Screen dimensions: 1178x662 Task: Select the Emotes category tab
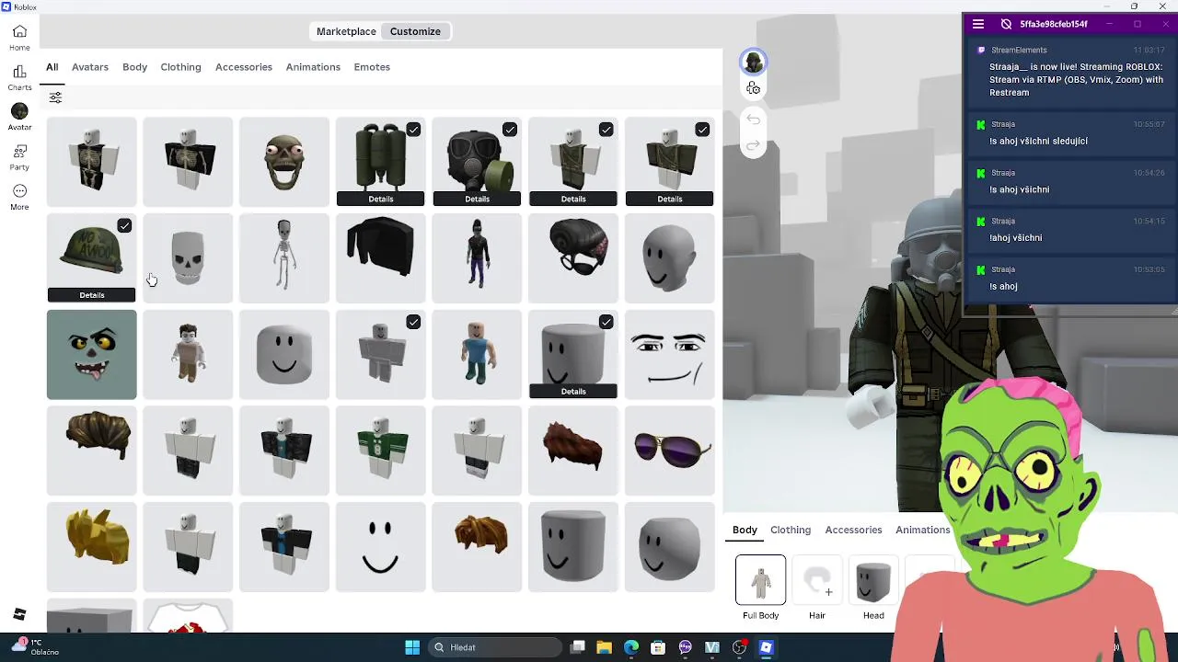point(372,67)
